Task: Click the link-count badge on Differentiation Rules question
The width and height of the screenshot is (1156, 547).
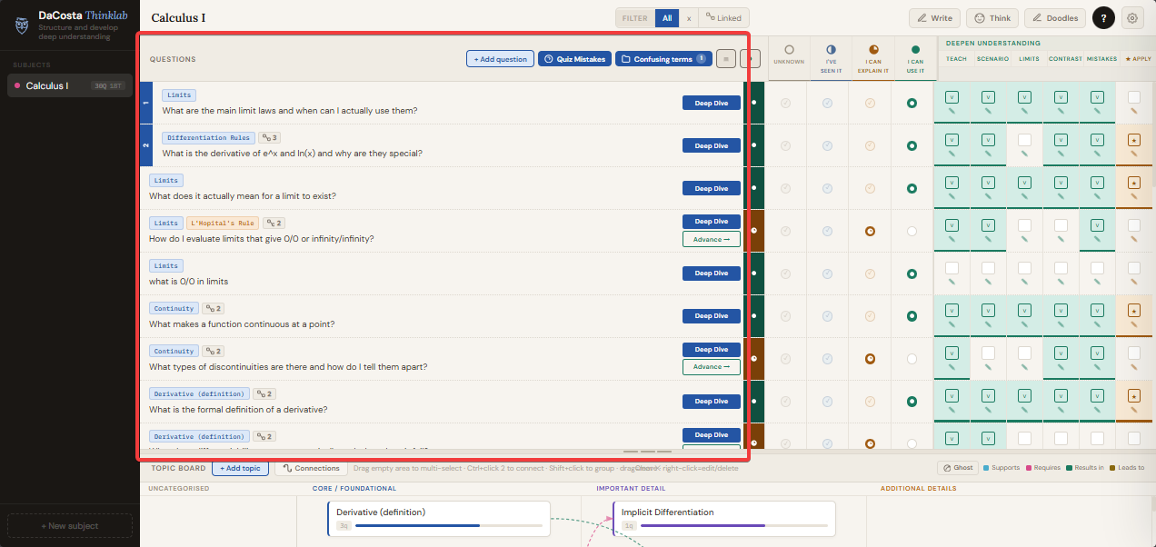Action: point(269,138)
